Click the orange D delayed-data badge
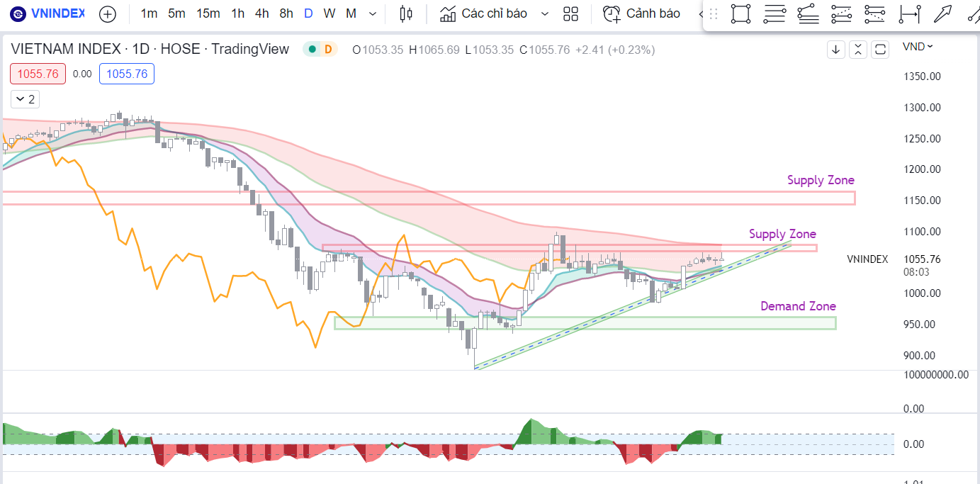Screen dimensions: 980x484 click(x=328, y=50)
